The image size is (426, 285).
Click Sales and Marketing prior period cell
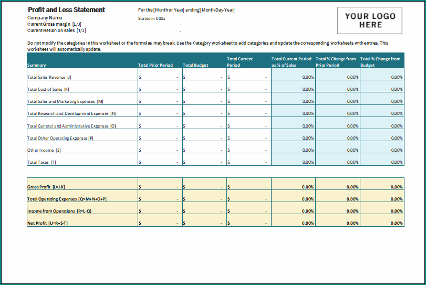(x=160, y=99)
